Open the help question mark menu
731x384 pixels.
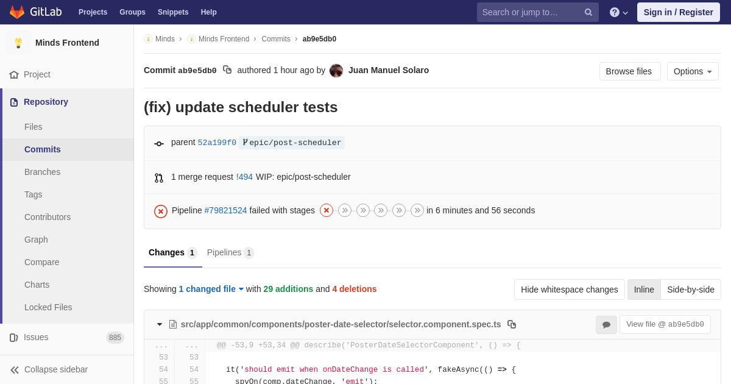(x=618, y=12)
